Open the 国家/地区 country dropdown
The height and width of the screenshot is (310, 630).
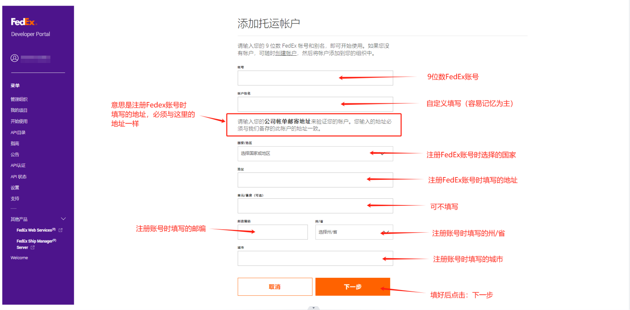[315, 154]
